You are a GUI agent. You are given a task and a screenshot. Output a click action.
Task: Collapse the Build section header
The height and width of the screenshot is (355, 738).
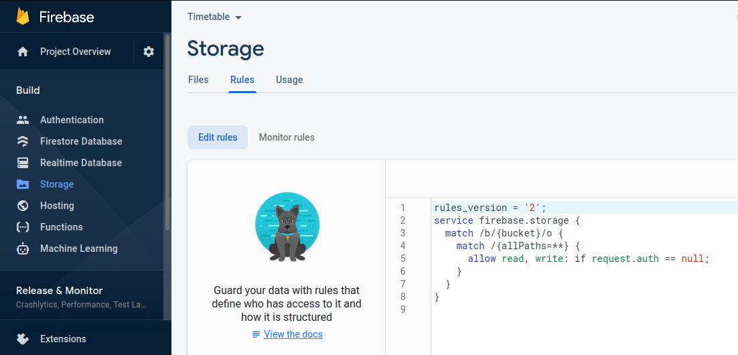28,90
